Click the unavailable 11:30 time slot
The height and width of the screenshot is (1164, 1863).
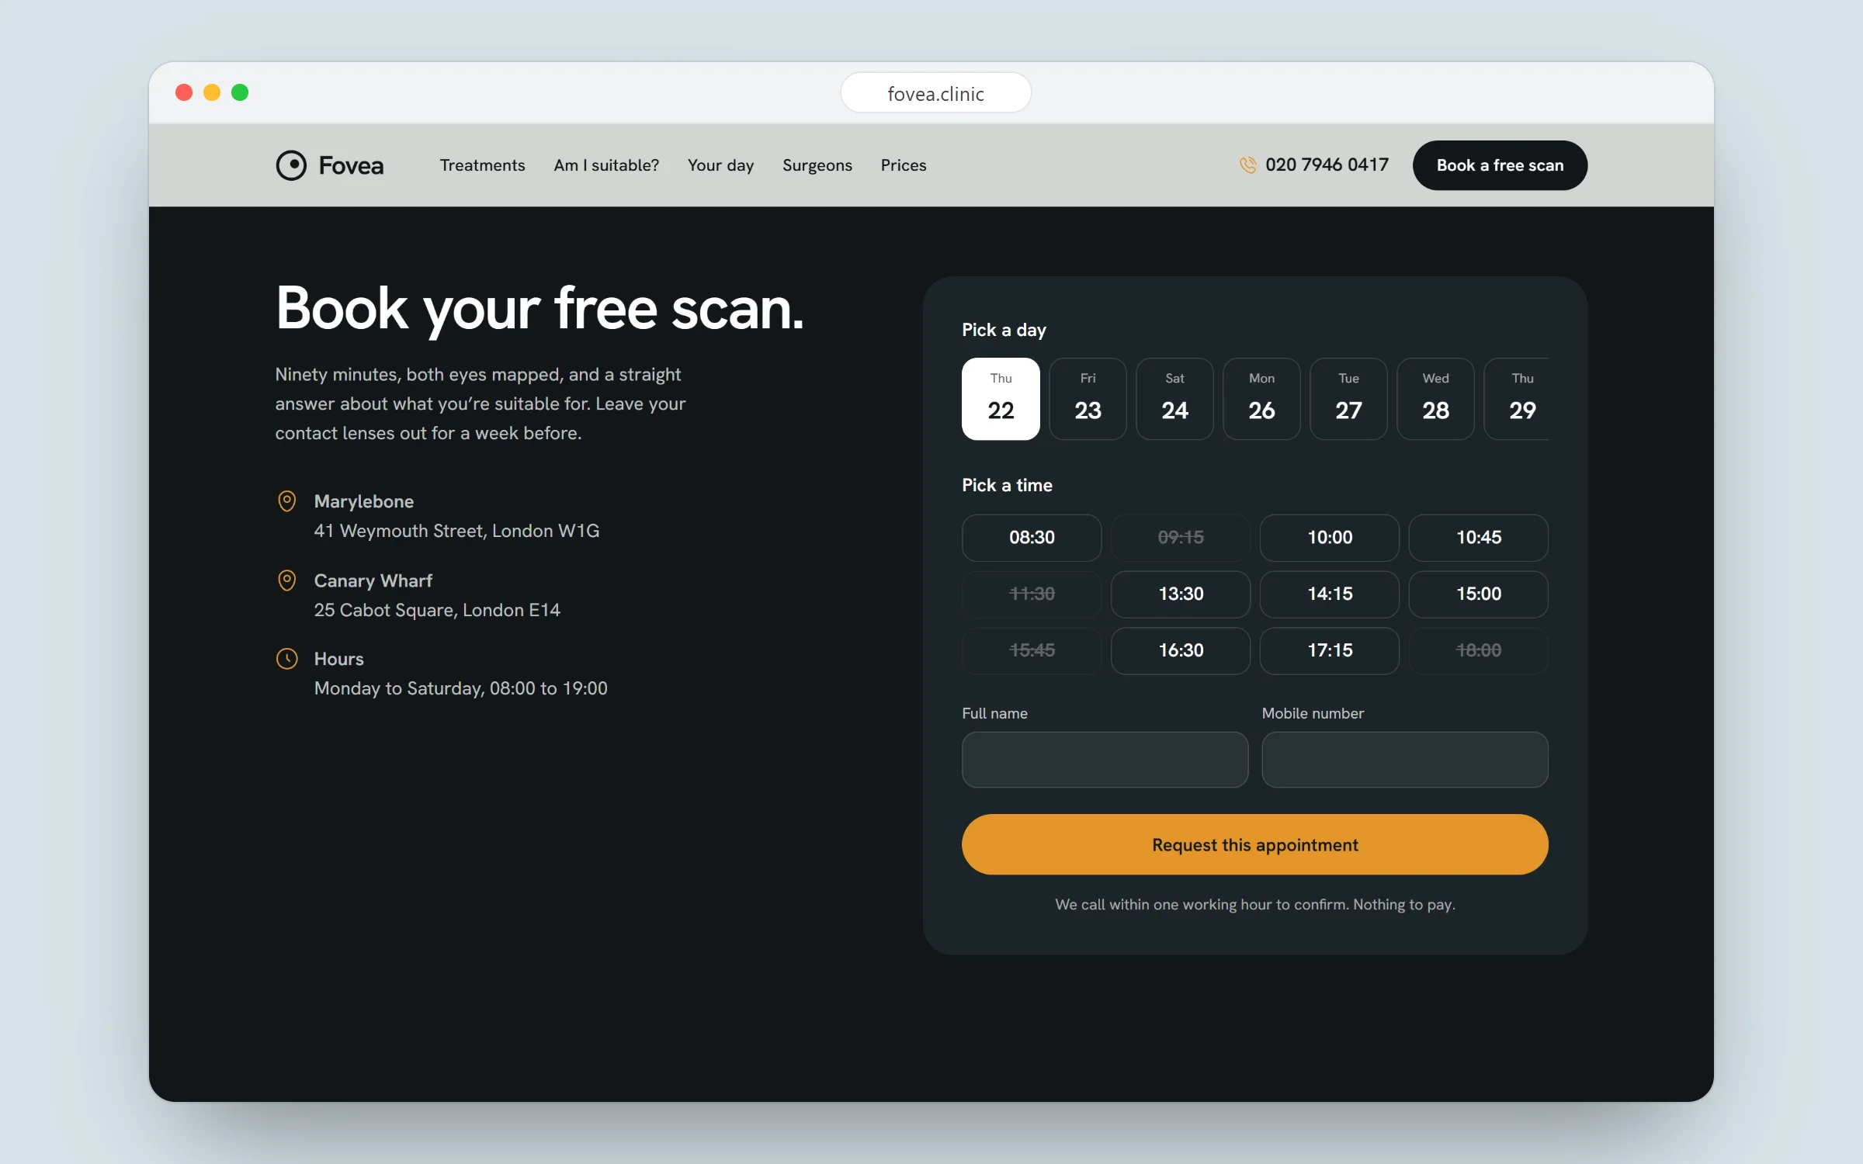(x=1032, y=594)
